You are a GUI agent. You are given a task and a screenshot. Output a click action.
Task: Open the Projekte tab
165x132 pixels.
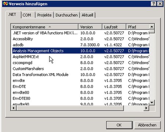[44, 15]
